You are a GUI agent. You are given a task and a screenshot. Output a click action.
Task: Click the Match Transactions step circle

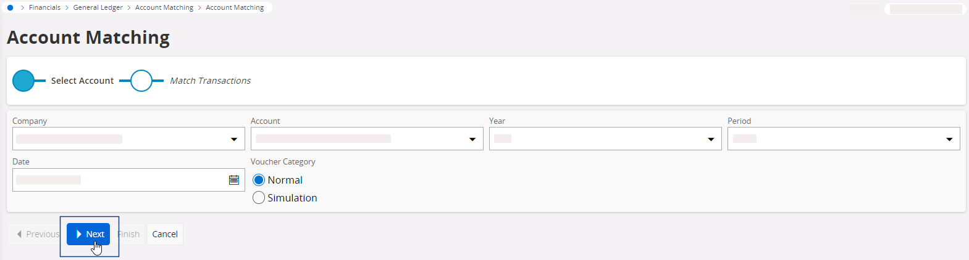click(141, 81)
